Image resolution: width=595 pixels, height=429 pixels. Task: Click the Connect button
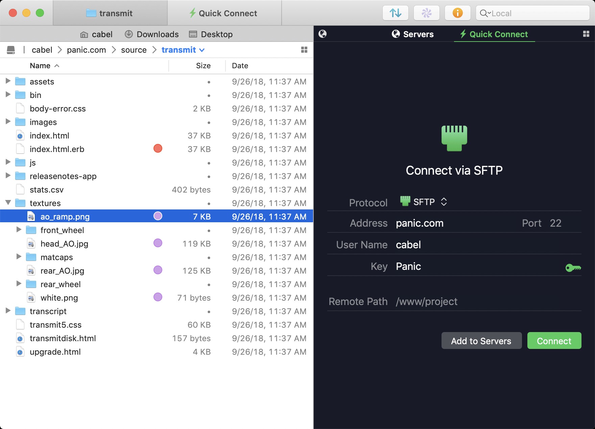554,341
